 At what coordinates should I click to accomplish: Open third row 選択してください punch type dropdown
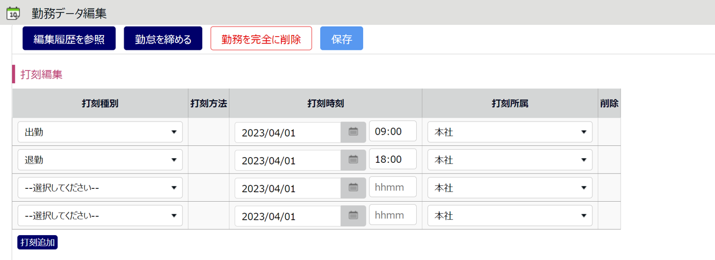point(100,188)
